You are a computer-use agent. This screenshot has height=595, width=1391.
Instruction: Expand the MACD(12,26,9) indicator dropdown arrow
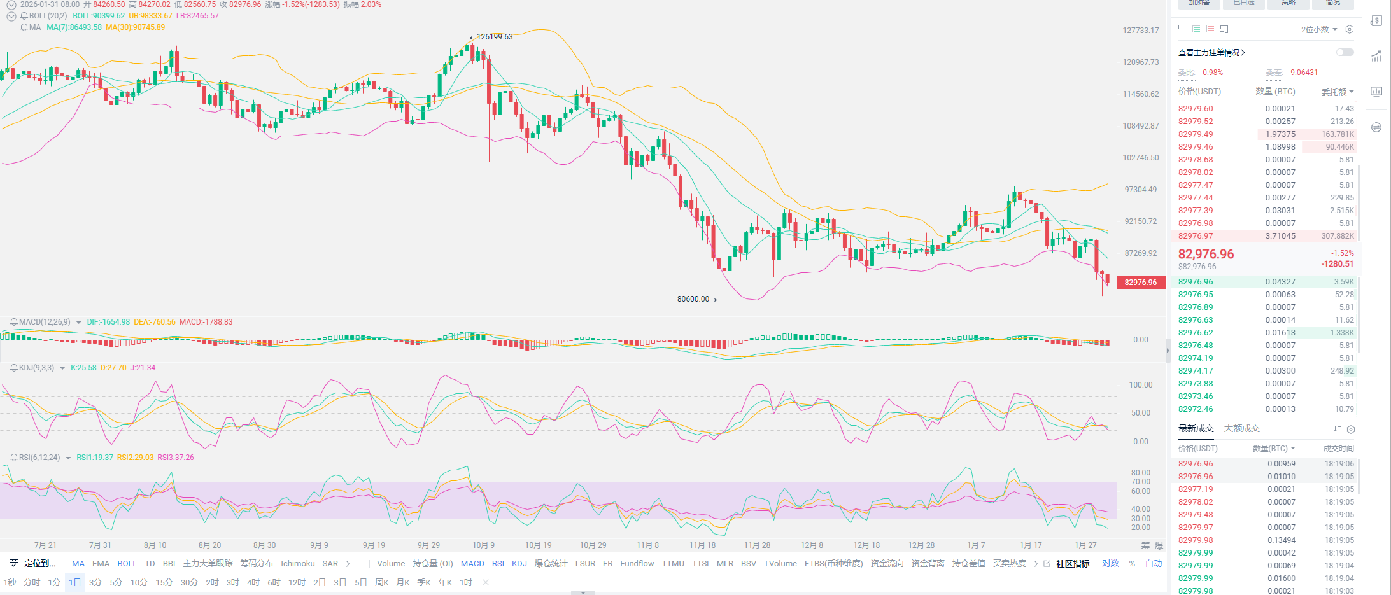point(79,323)
